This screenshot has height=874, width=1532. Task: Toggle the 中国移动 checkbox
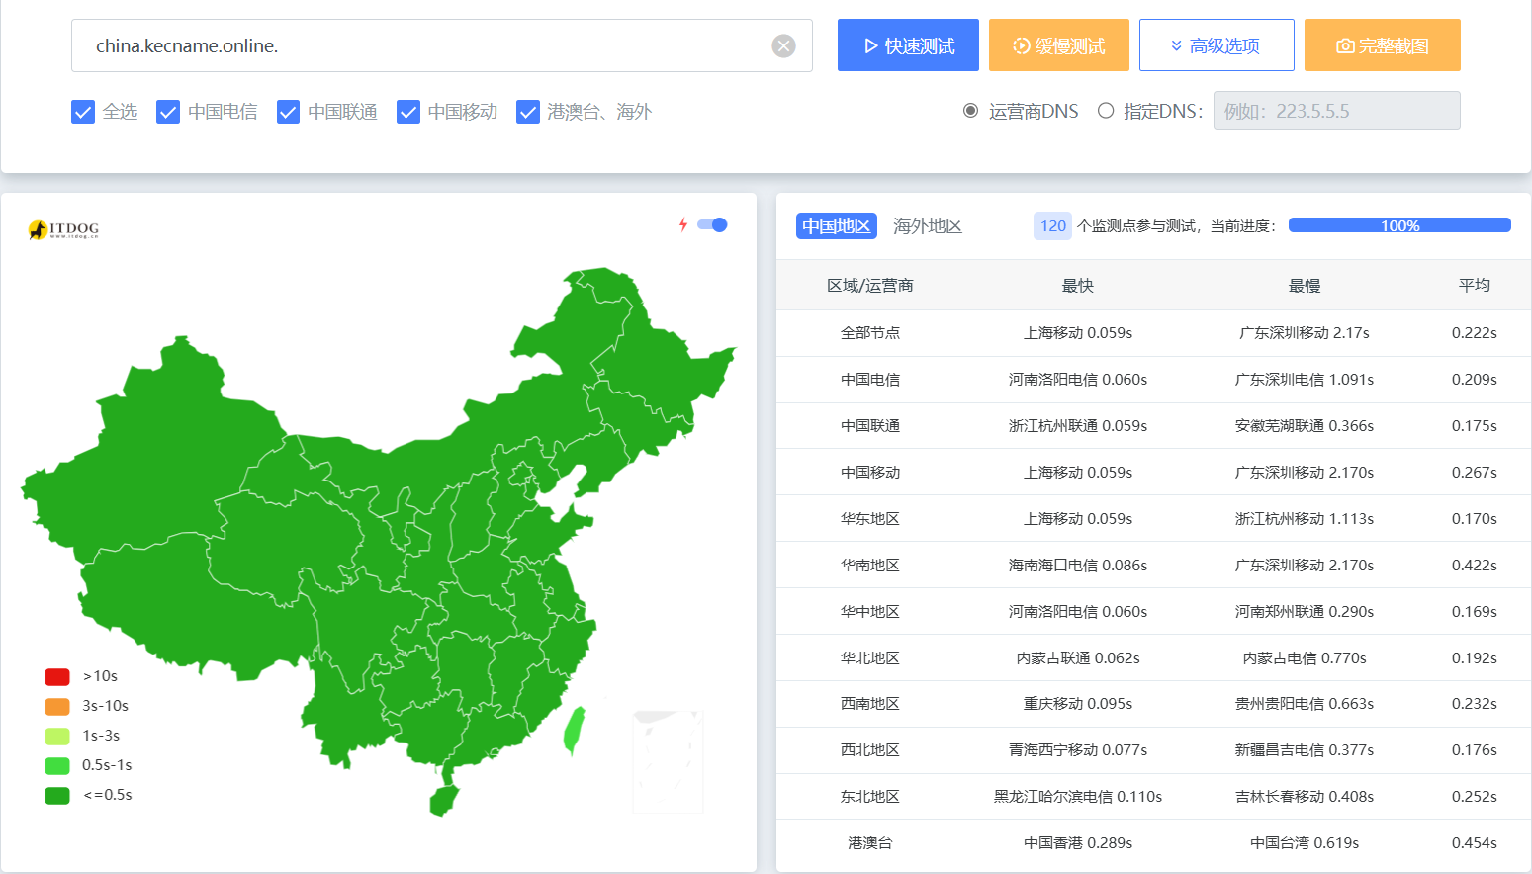[x=408, y=112]
